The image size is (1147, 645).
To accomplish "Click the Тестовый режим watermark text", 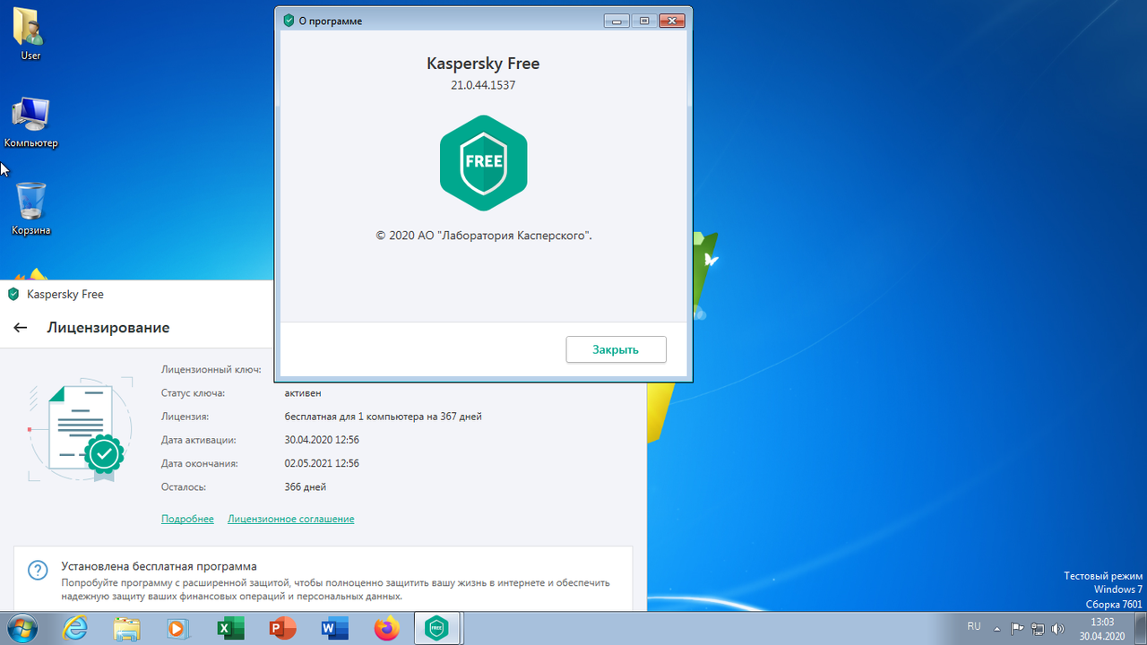I will pyautogui.click(x=1103, y=575).
